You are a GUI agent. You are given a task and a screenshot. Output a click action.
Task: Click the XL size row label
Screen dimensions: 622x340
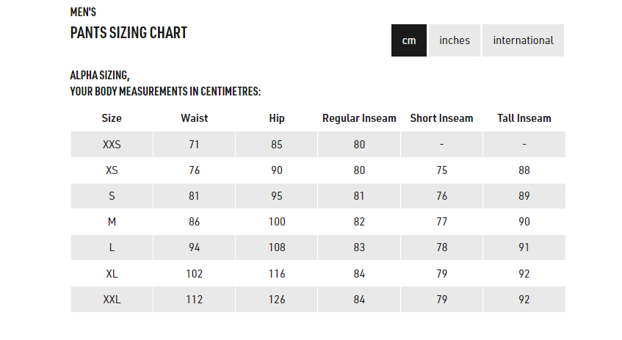pyautogui.click(x=112, y=274)
